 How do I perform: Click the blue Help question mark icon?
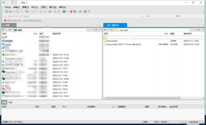85,11
